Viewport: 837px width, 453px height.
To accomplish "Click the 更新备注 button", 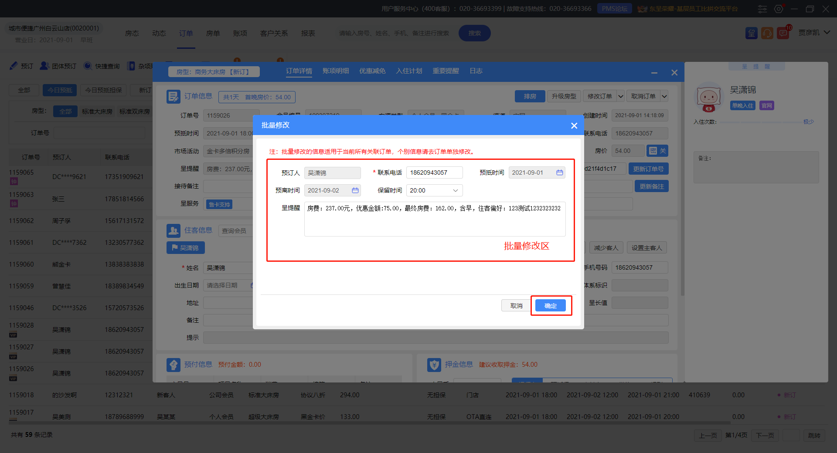I will tap(652, 186).
